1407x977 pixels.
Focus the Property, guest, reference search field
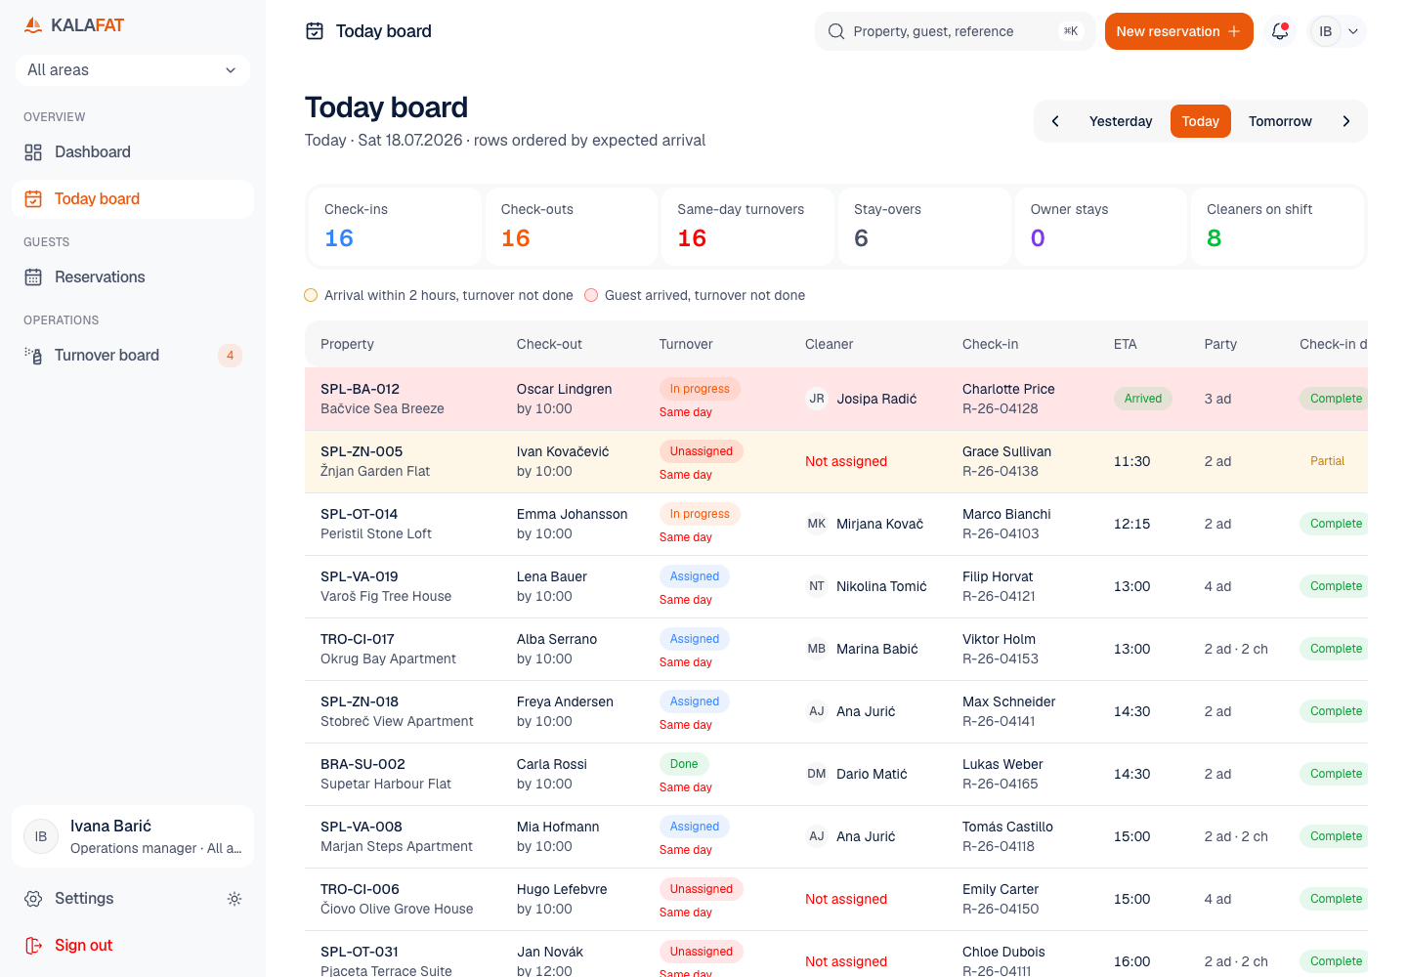tap(955, 31)
